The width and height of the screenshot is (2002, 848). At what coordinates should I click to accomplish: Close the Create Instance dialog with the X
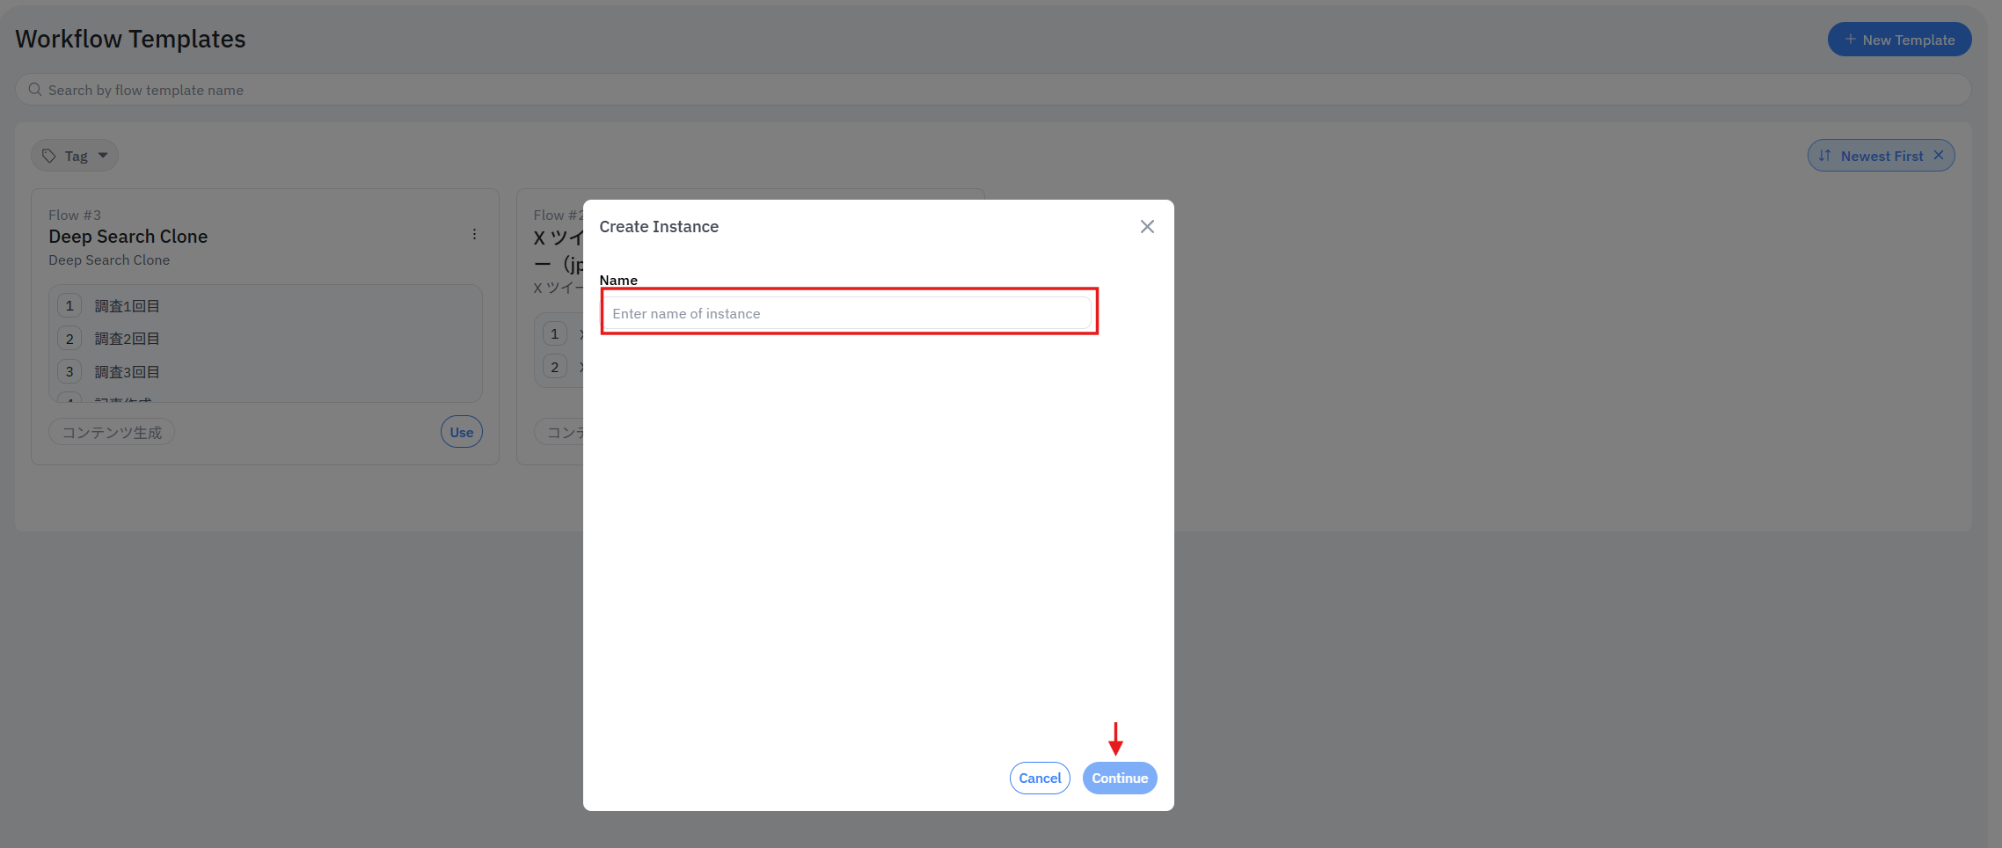tap(1147, 227)
